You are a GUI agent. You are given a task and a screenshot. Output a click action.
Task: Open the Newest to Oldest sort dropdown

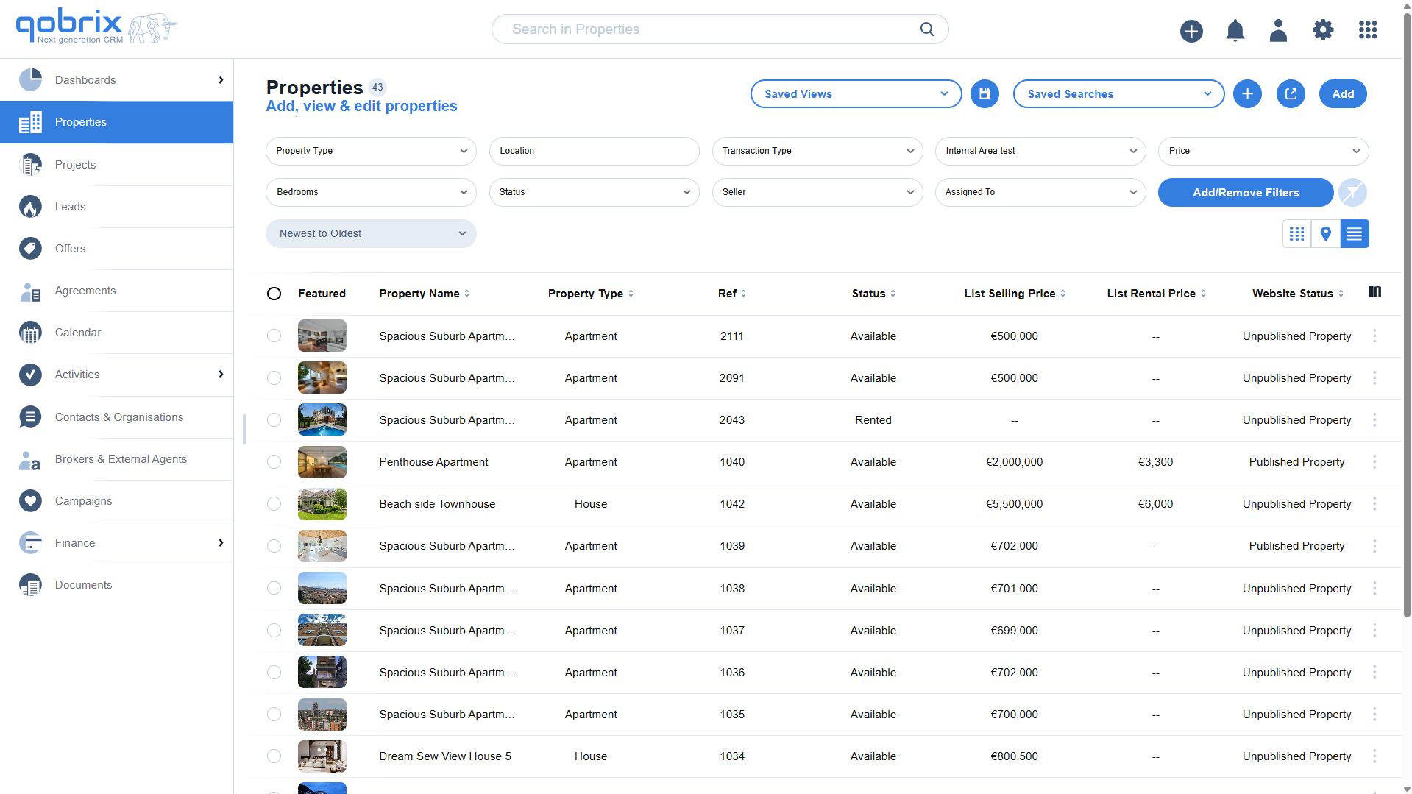click(x=371, y=234)
